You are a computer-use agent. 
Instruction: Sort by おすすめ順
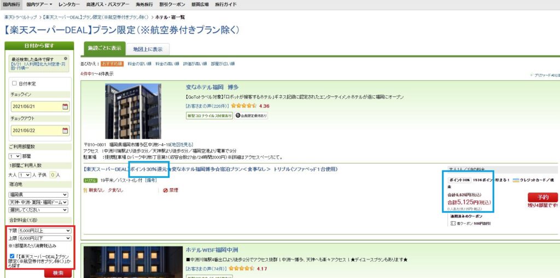point(112,64)
